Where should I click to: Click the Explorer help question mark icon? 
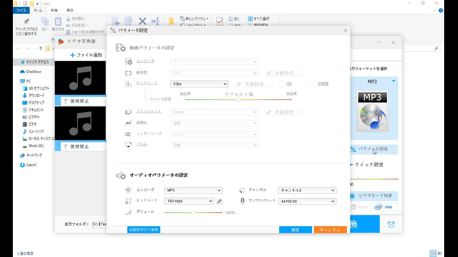pyautogui.click(x=441, y=10)
